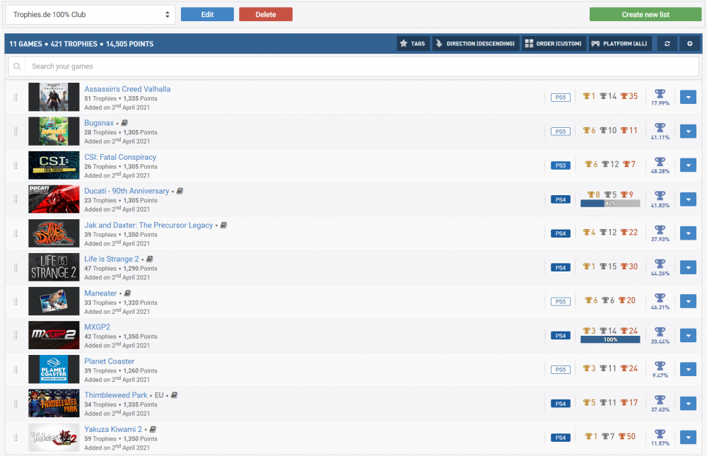Open the Platform (All) filter menu
This screenshot has height=456, width=707.
tap(620, 44)
